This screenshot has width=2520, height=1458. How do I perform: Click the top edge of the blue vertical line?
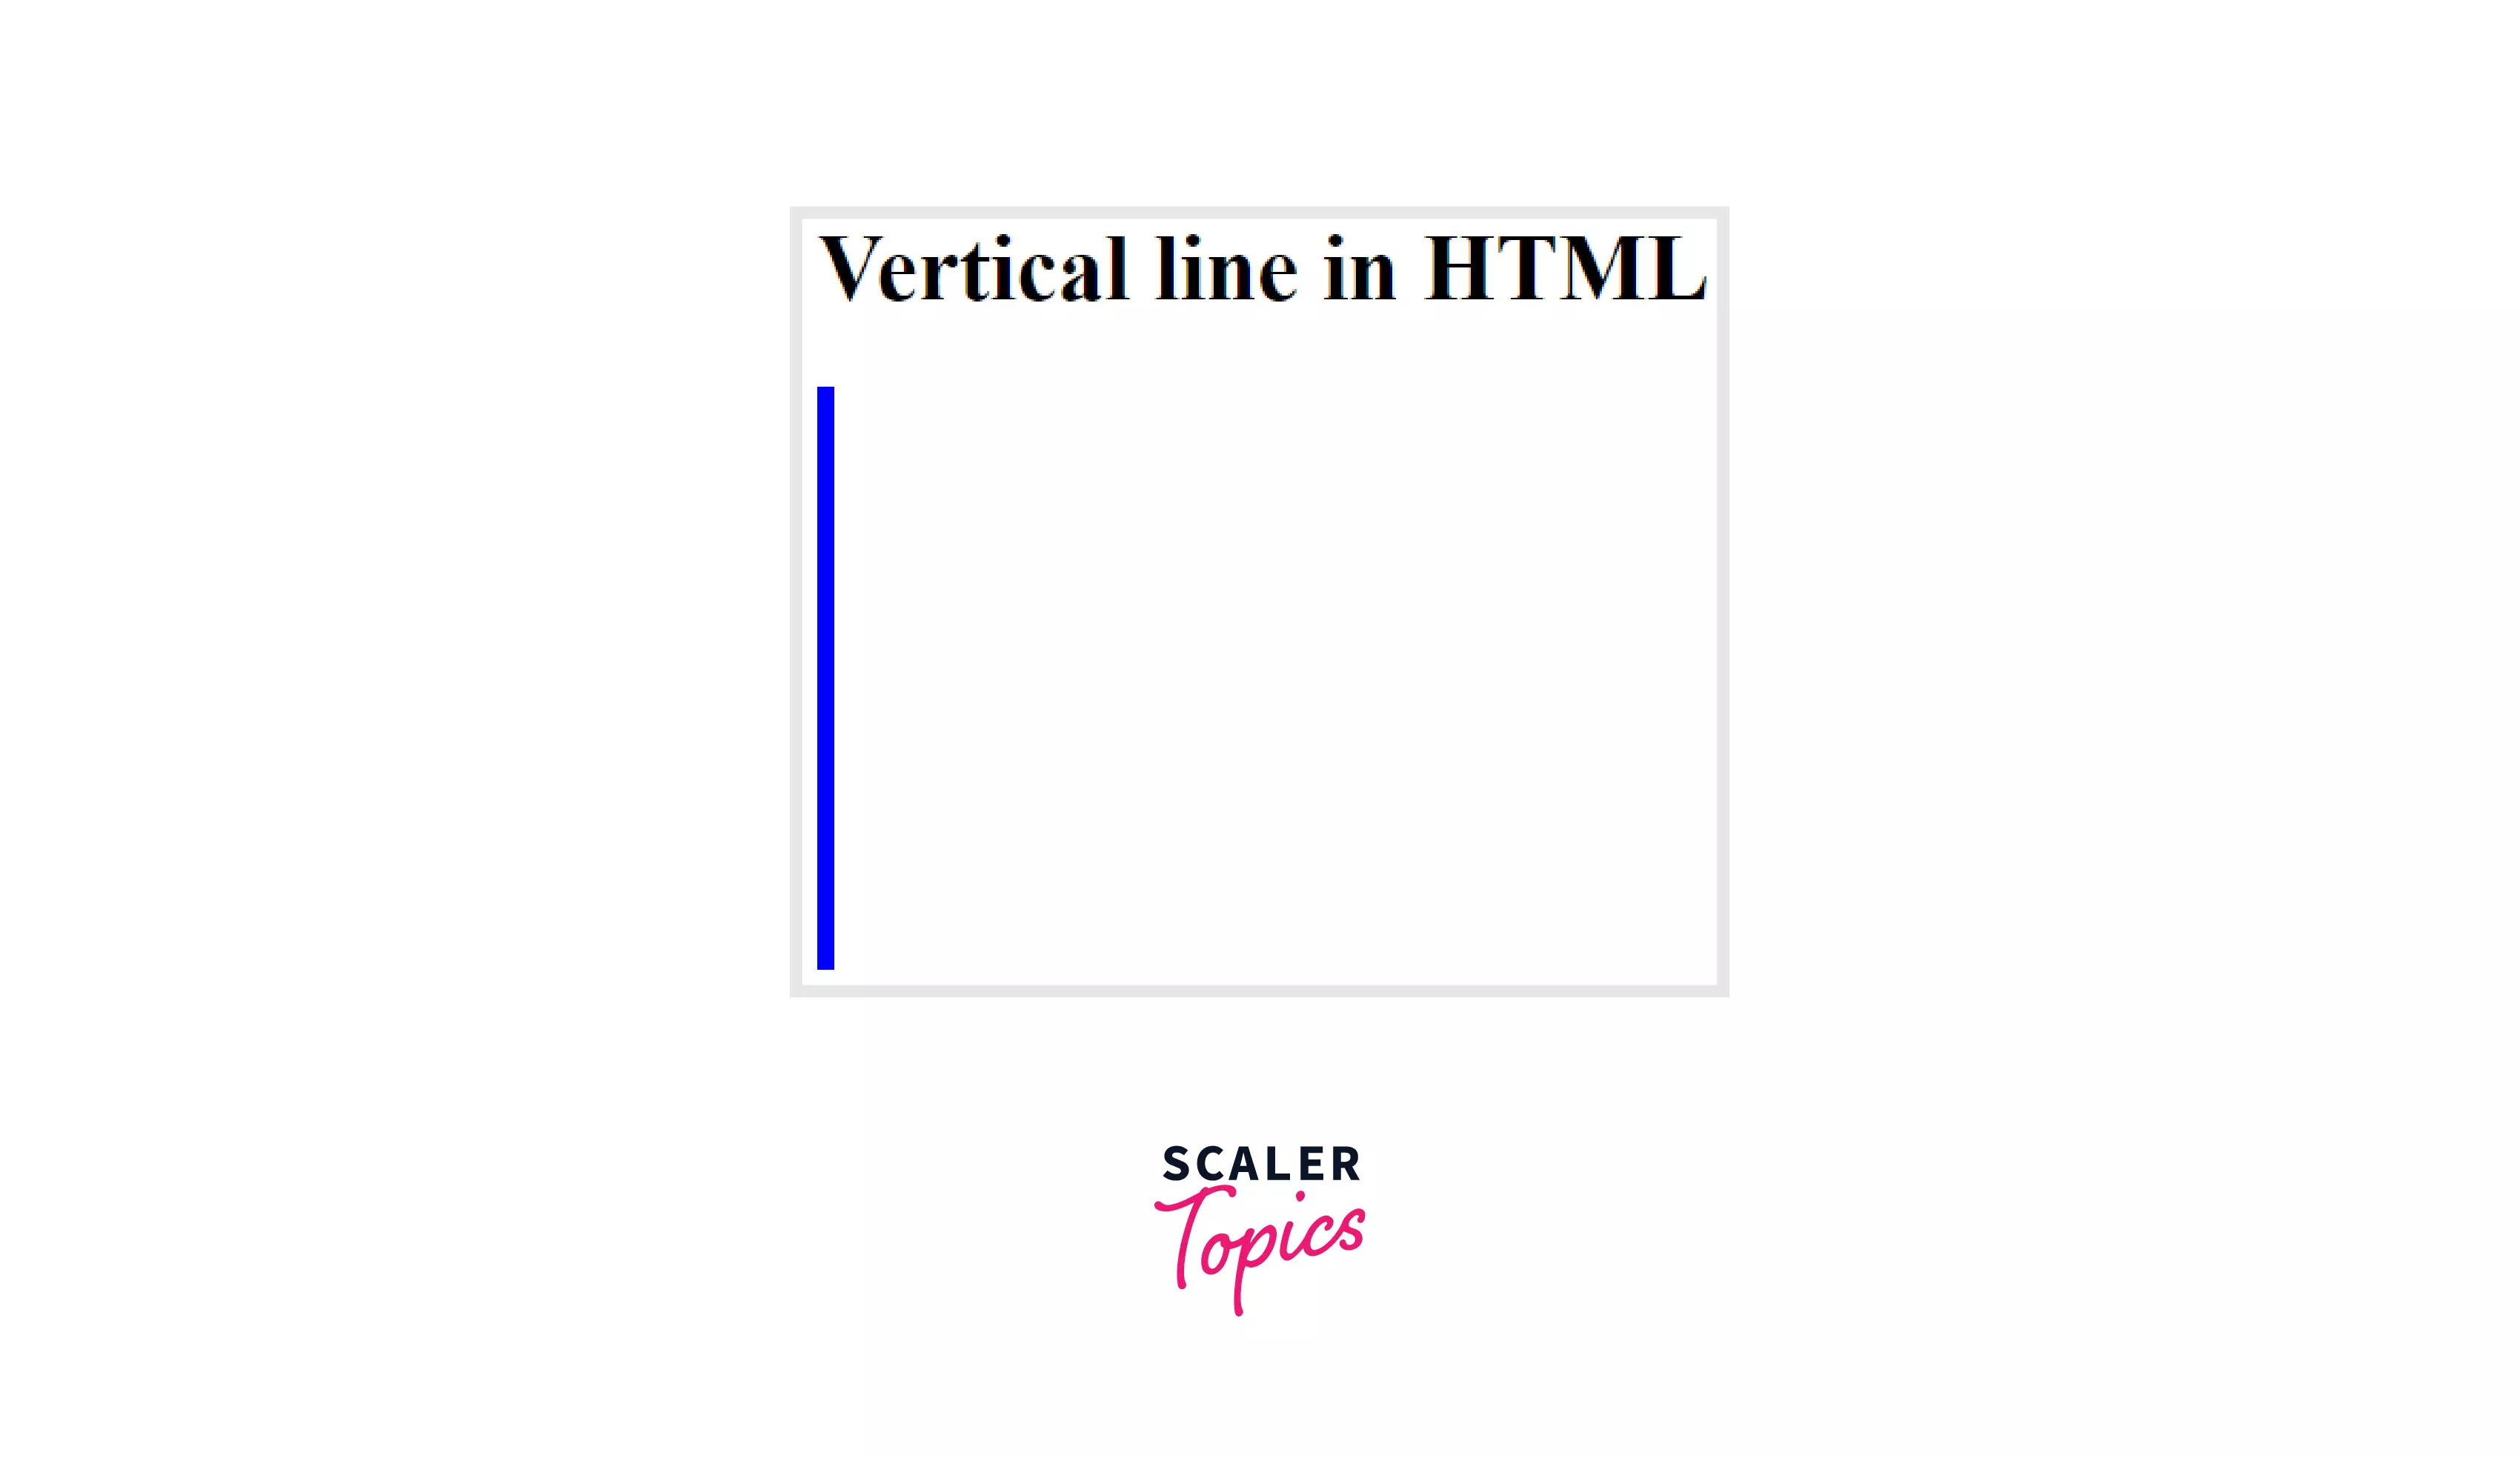826,387
